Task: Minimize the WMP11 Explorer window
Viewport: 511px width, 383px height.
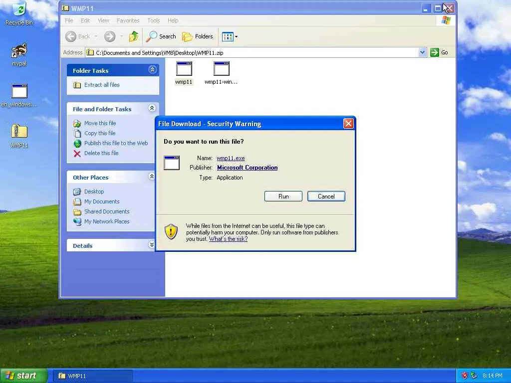Action: click(x=426, y=8)
